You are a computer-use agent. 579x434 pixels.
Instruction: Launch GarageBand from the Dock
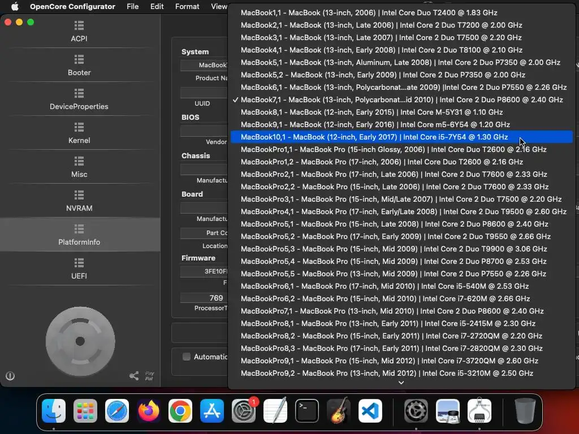click(x=339, y=411)
